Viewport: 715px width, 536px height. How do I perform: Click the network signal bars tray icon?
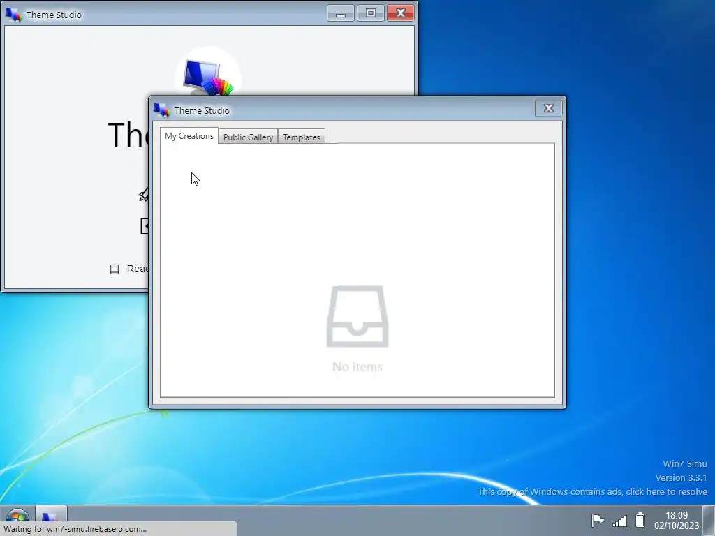tap(619, 520)
